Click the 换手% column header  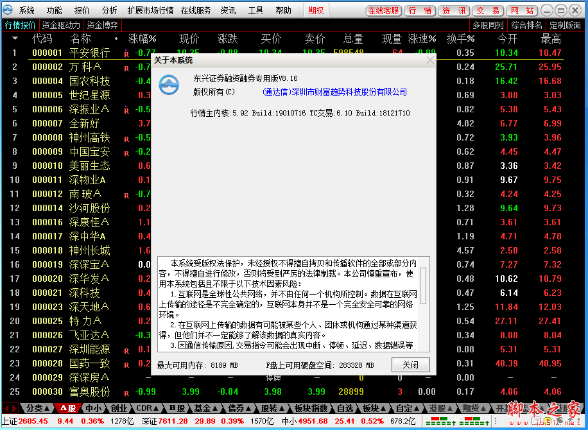click(460, 39)
